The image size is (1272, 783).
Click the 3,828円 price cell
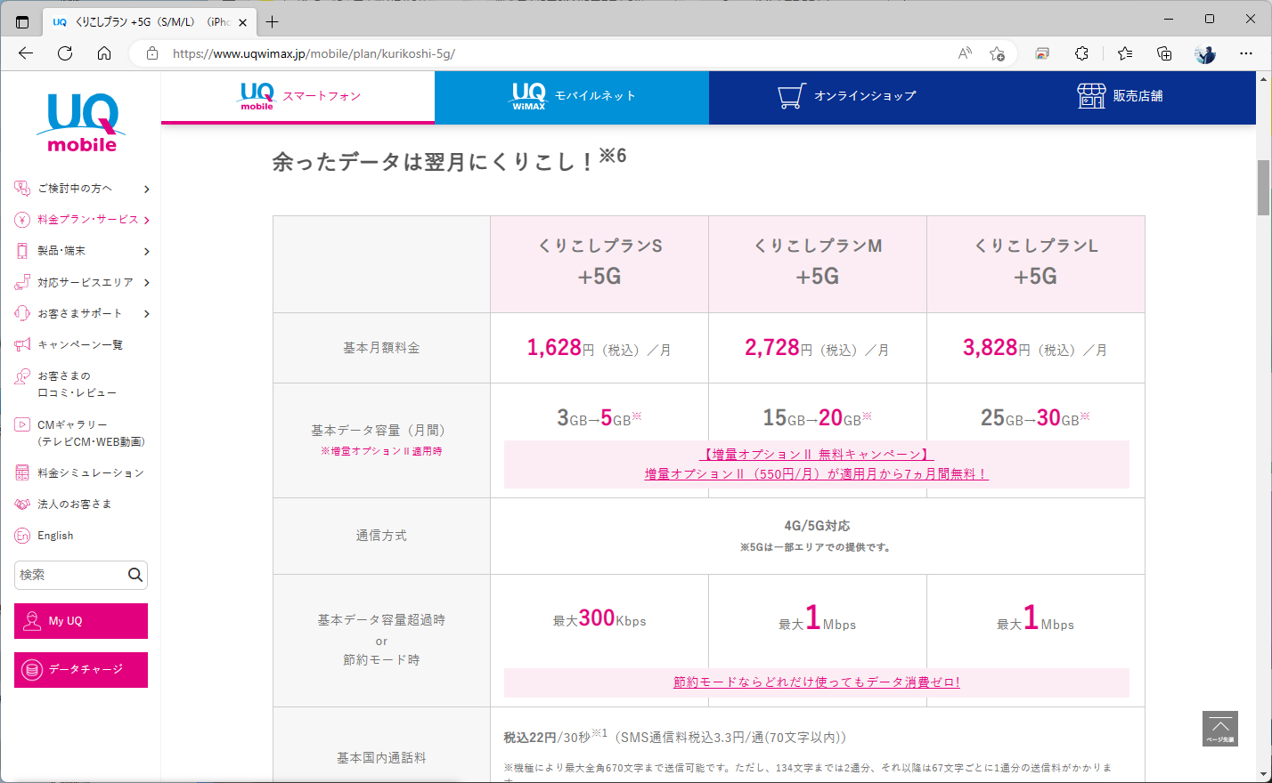(1036, 348)
